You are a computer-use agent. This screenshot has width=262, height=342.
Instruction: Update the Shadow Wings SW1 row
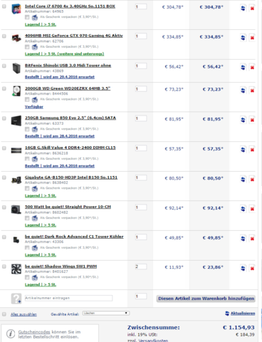click(243, 269)
